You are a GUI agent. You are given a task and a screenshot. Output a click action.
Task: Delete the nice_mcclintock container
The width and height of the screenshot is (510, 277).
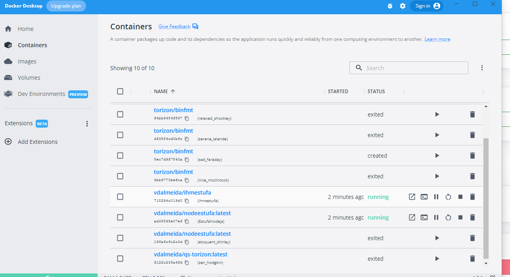(x=472, y=176)
